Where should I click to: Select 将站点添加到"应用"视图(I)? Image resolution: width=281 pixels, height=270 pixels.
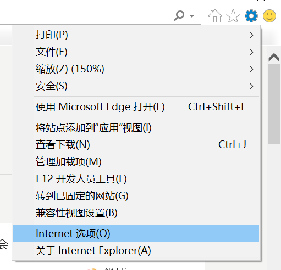tap(136, 128)
